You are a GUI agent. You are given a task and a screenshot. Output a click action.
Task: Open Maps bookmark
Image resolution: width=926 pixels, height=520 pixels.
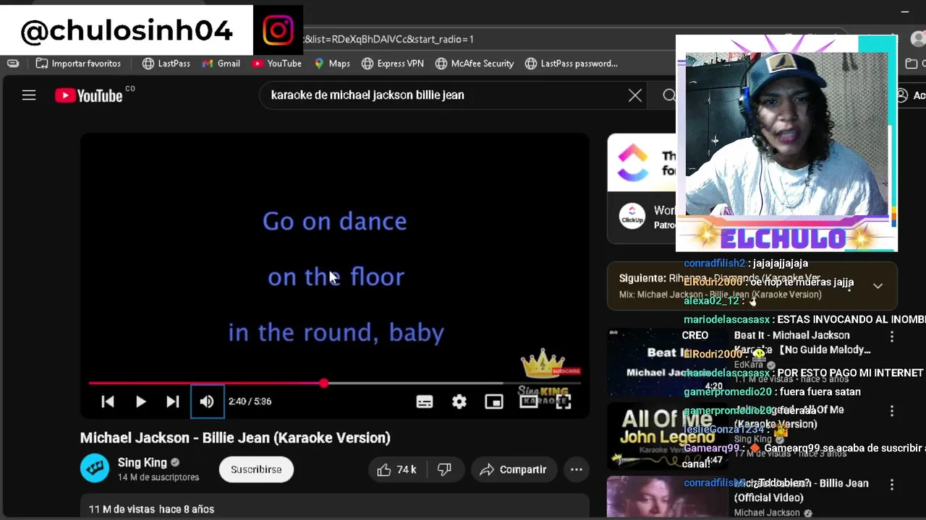332,64
